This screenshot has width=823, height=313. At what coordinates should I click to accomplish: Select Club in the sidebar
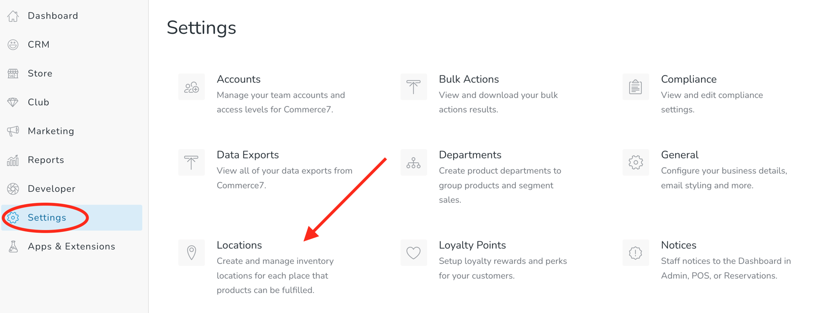coord(38,102)
